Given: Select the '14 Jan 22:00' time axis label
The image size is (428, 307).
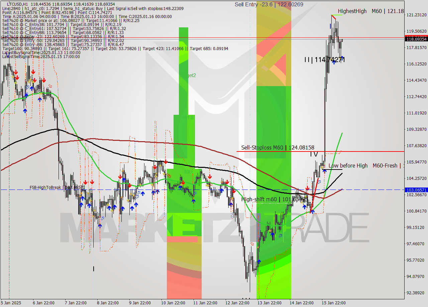Looking at the screenshot, I should pos(302,303).
